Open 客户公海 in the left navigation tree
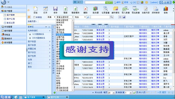Viewport: 175px width, 99px height. coord(11,19)
